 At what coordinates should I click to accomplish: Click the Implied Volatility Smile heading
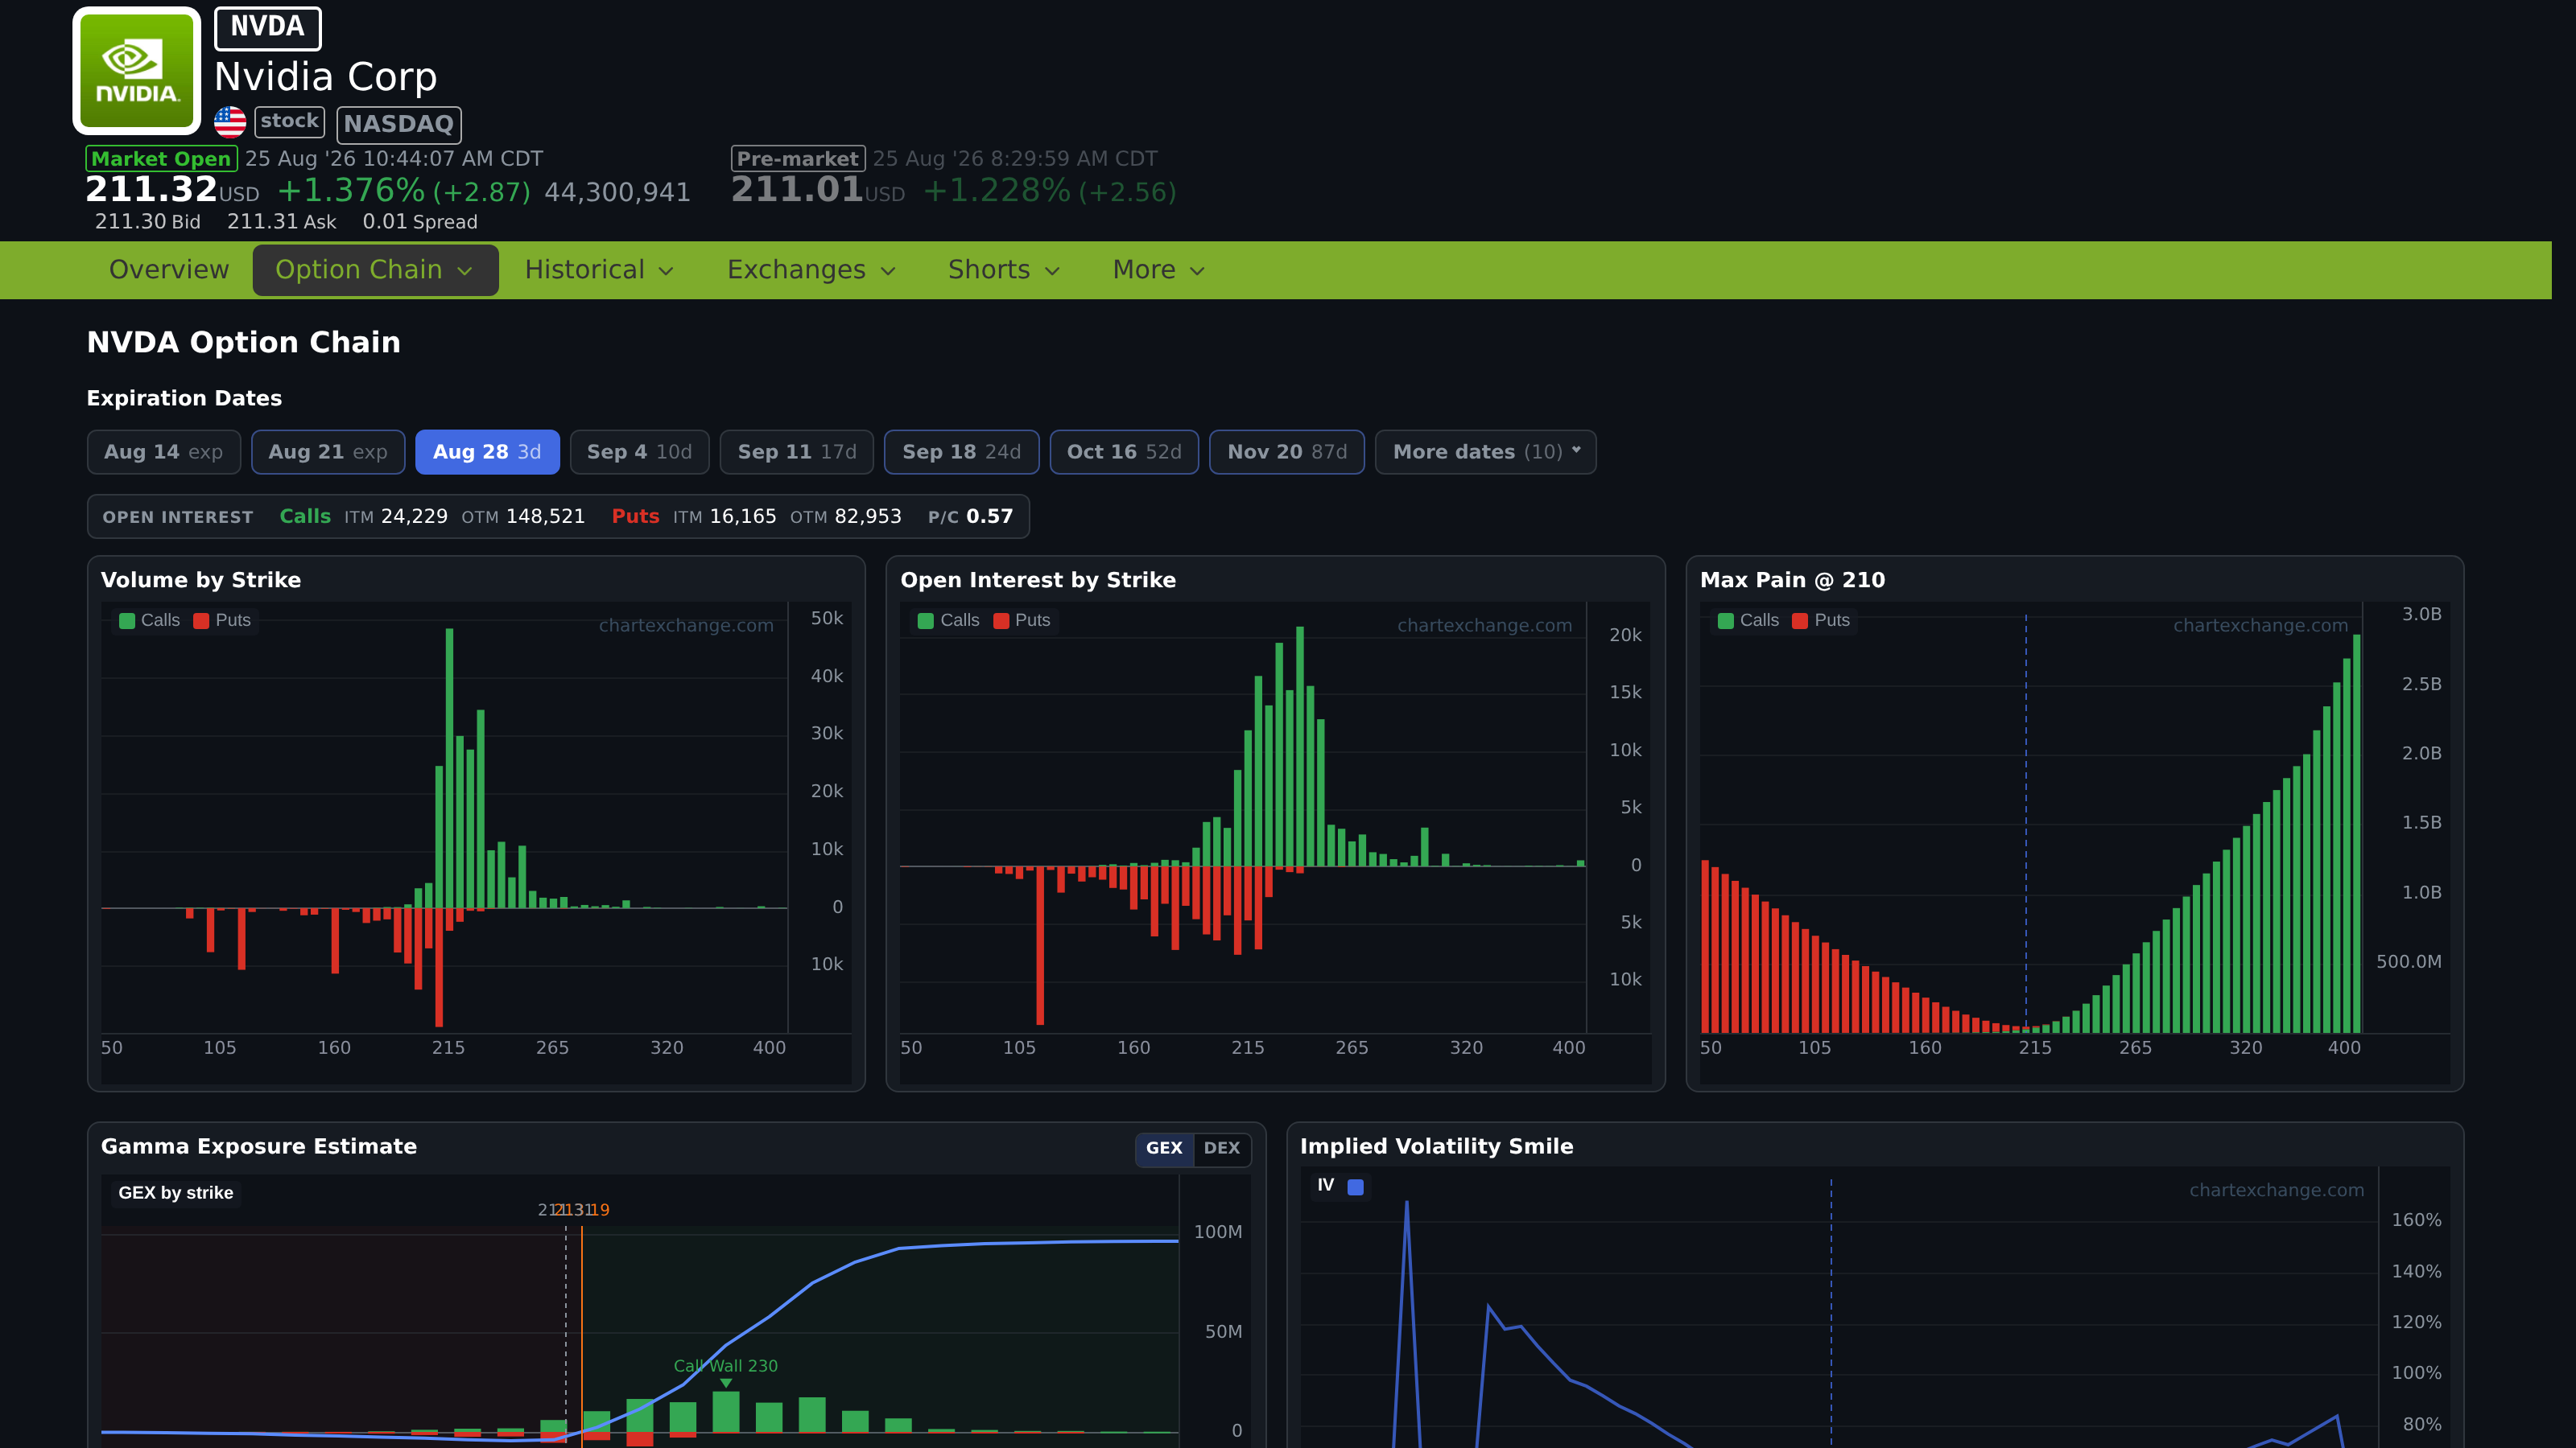pos(1436,1147)
